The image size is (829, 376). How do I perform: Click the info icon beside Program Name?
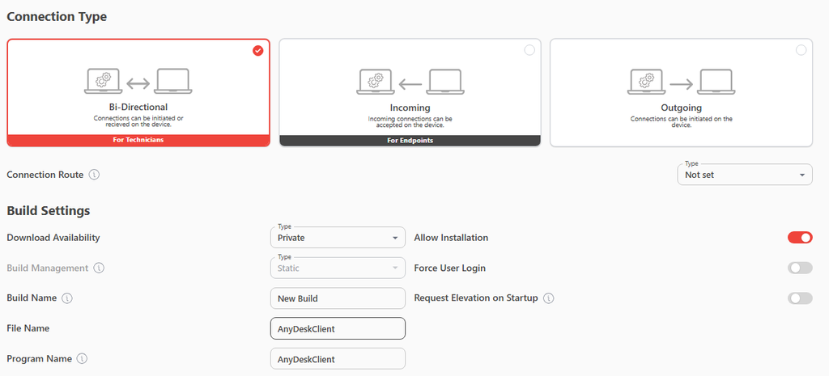[82, 358]
